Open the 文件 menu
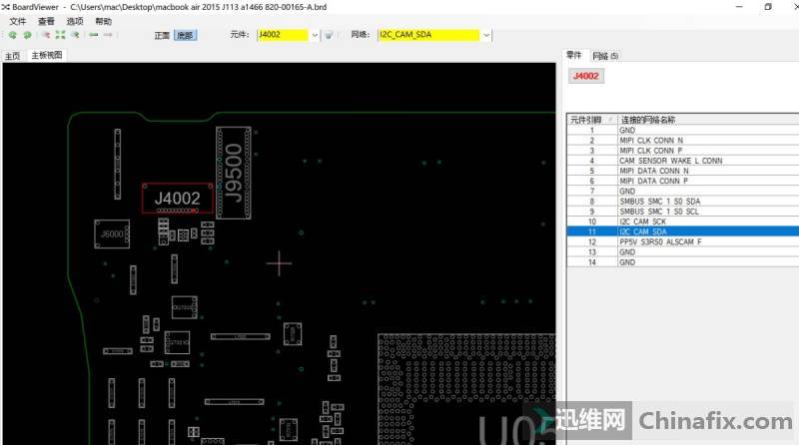Viewport: 799px width, 445px height. (x=18, y=21)
